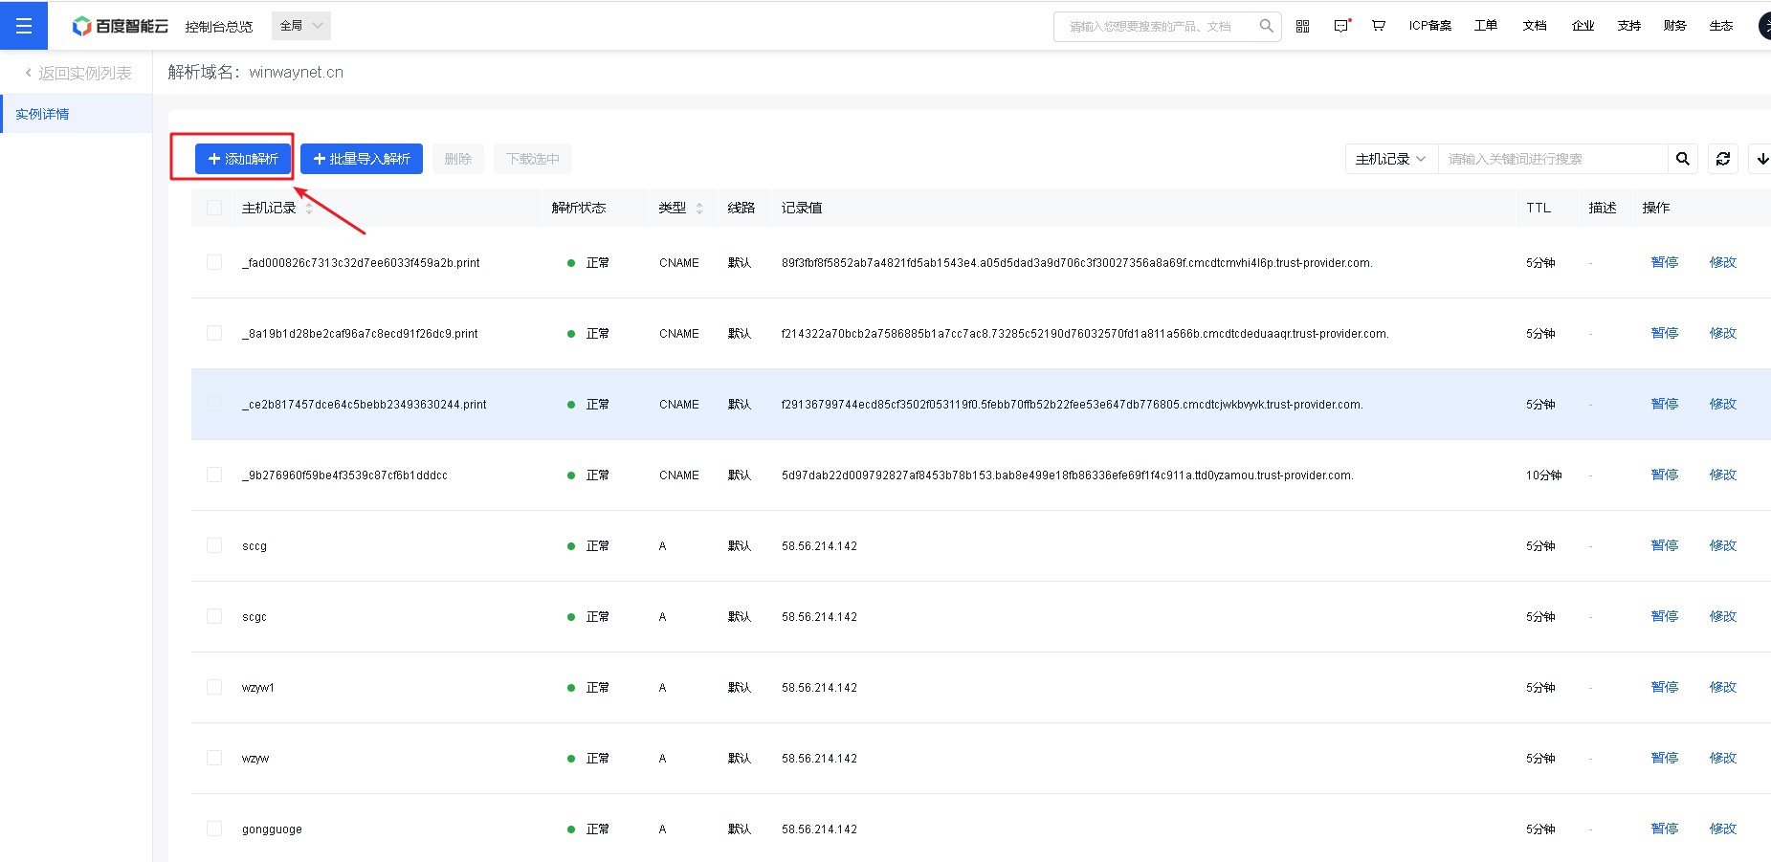Click 暂停 for the wzyw record
The width and height of the screenshot is (1771, 862).
pyautogui.click(x=1665, y=758)
